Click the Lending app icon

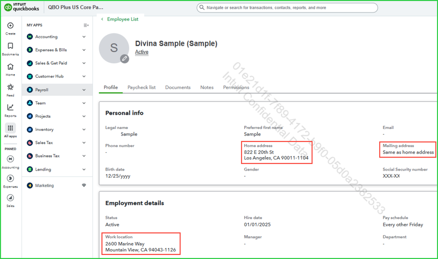30,169
